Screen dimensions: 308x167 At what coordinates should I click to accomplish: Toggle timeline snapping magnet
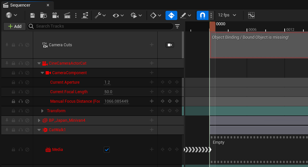[202, 15]
